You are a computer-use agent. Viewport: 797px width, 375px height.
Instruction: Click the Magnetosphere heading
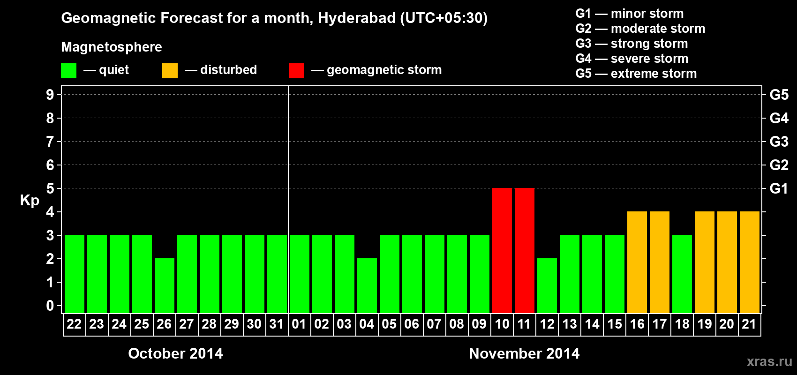click(x=112, y=47)
